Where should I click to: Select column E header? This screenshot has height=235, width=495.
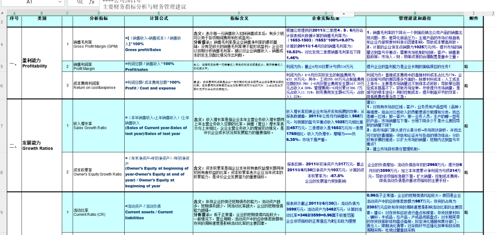tap(159, 13)
